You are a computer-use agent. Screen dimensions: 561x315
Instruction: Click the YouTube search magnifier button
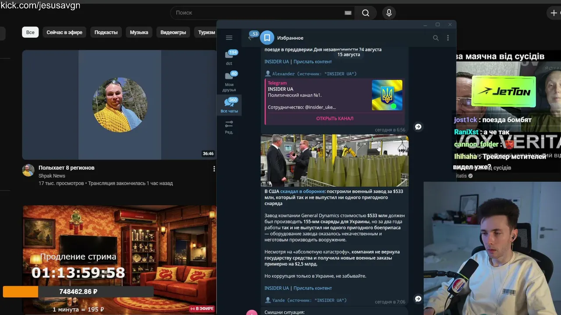366,13
